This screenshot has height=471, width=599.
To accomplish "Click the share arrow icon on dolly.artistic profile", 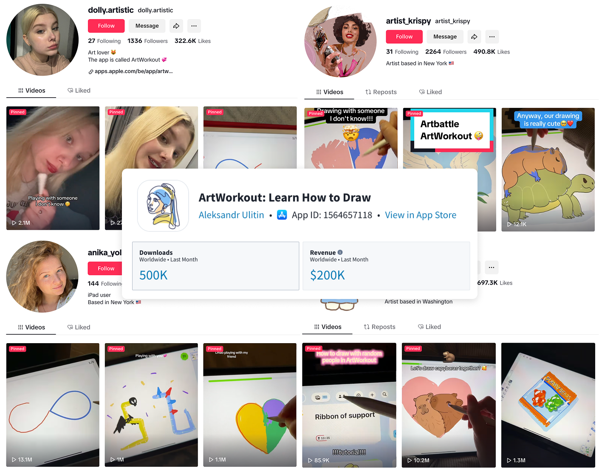I will [x=176, y=26].
